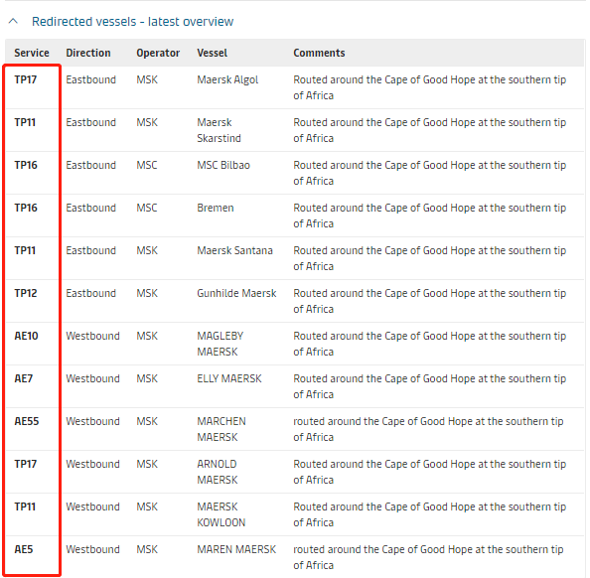Click the MSC Bilbao vessel name
Screen dimensions: 590x578
tap(223, 165)
